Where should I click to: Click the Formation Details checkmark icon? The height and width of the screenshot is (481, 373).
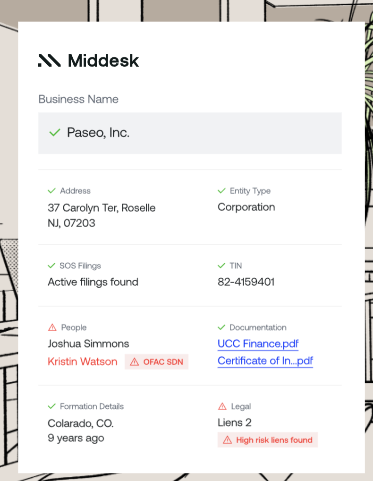52,406
